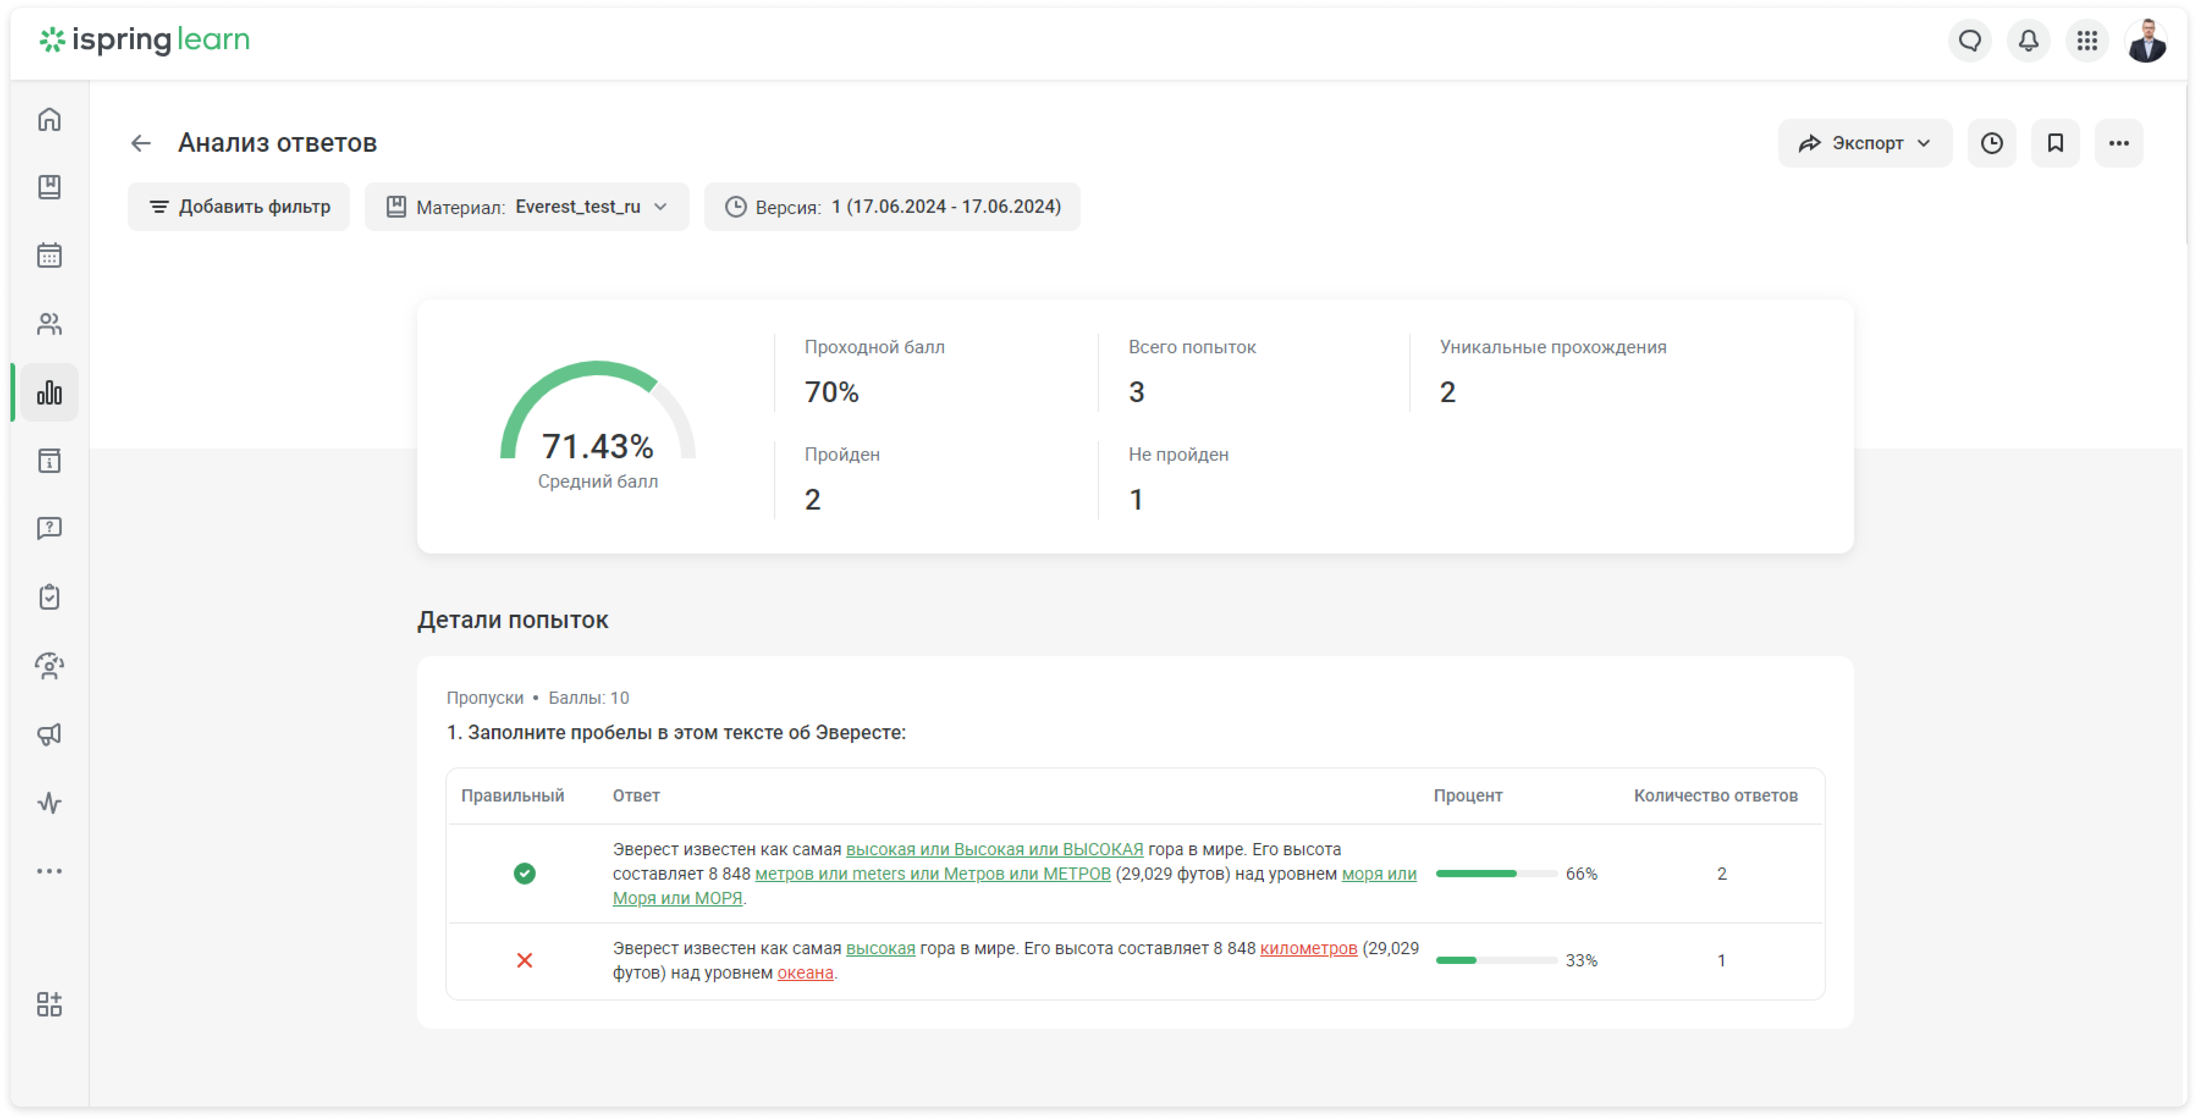
Task: Click the iSpring Learn logo
Action: click(x=145, y=40)
